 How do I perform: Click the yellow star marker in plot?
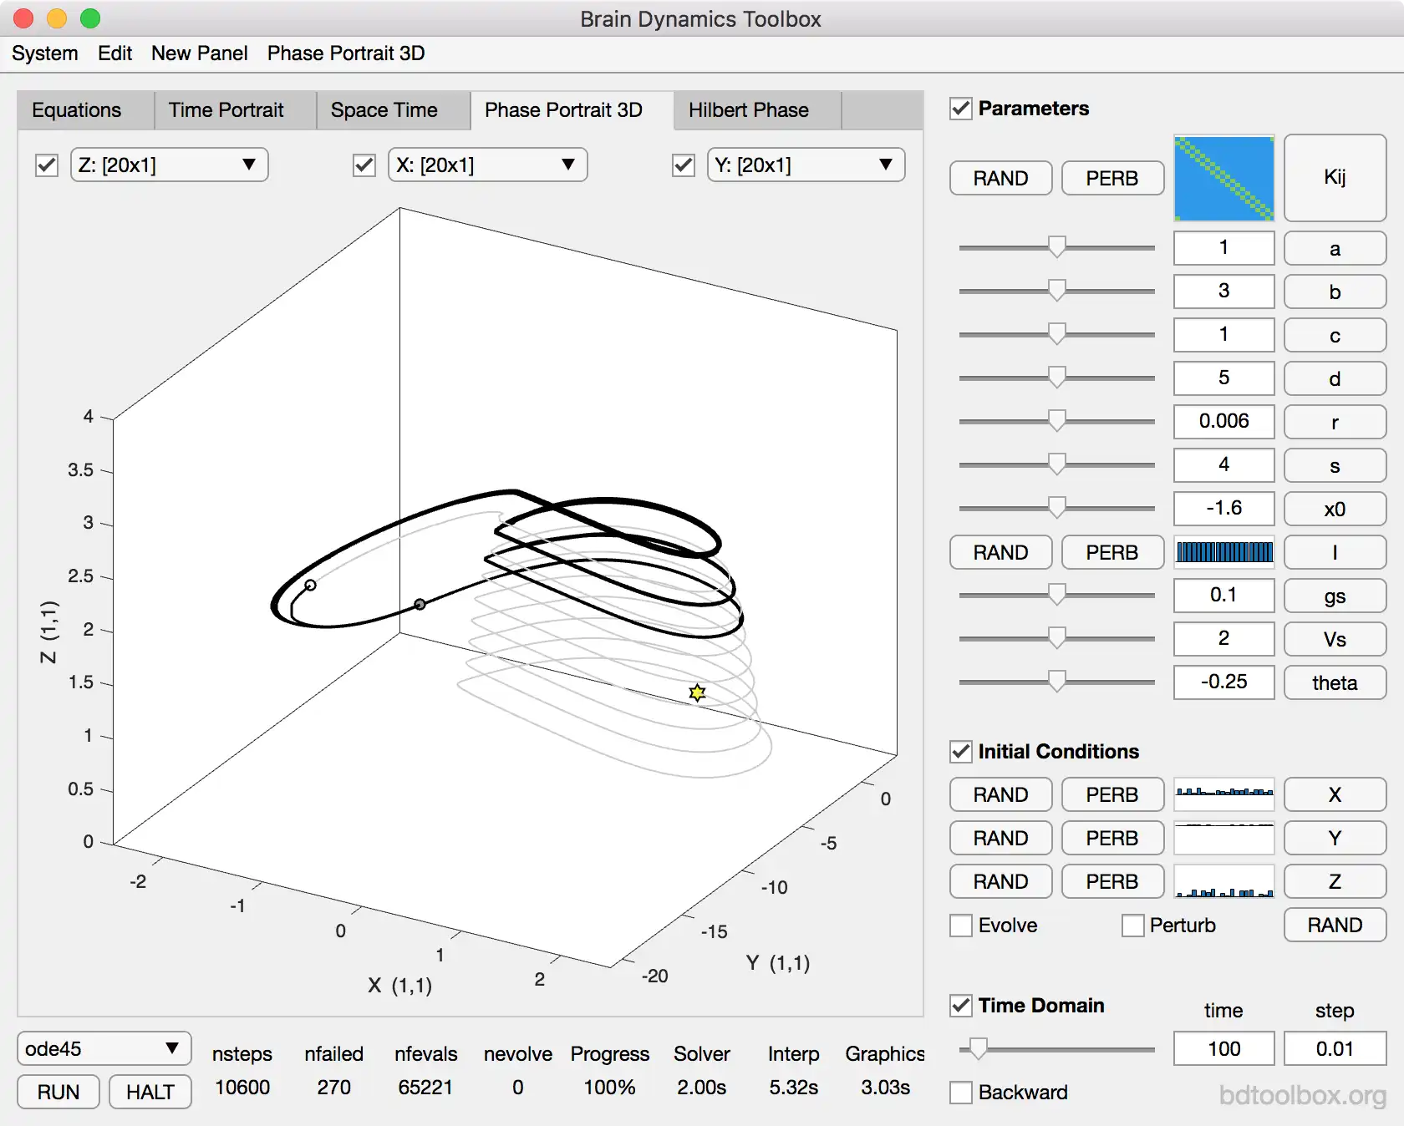pos(697,692)
